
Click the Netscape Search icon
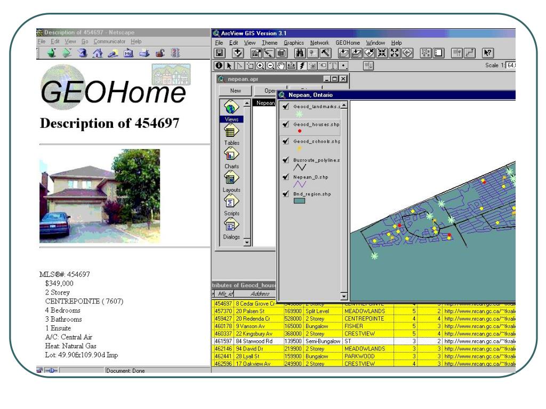[x=113, y=53]
